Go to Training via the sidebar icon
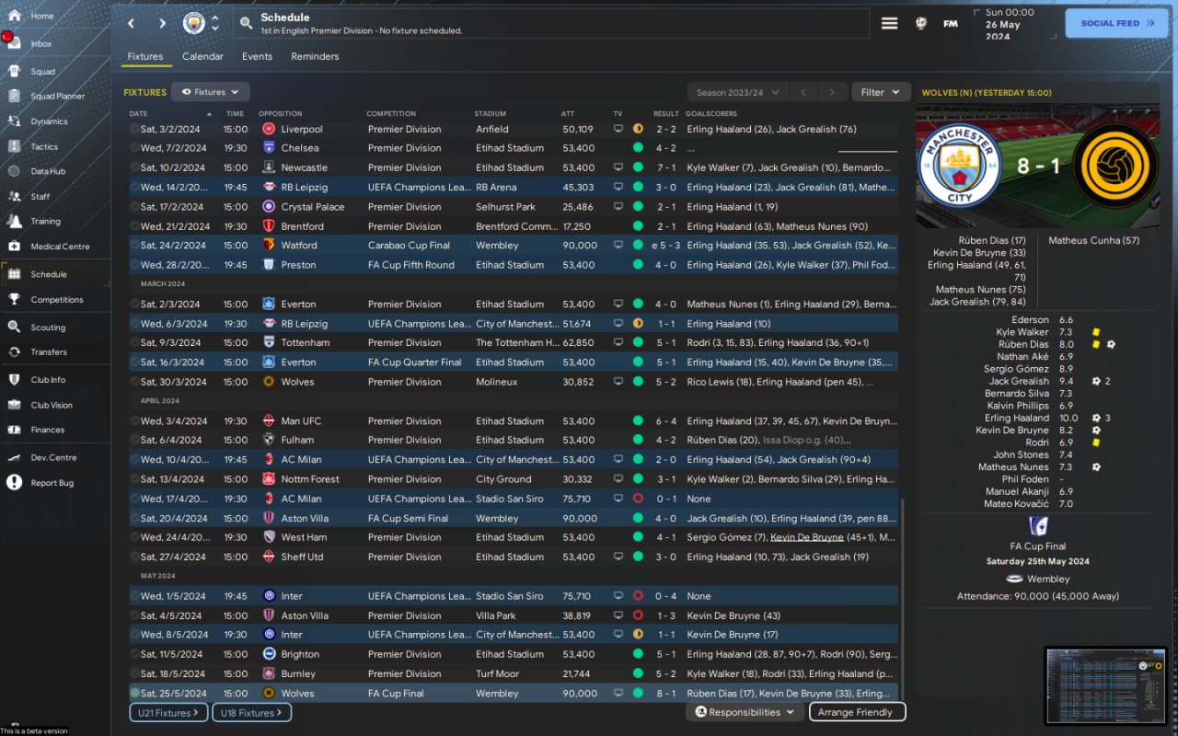The image size is (1178, 736). coord(14,221)
